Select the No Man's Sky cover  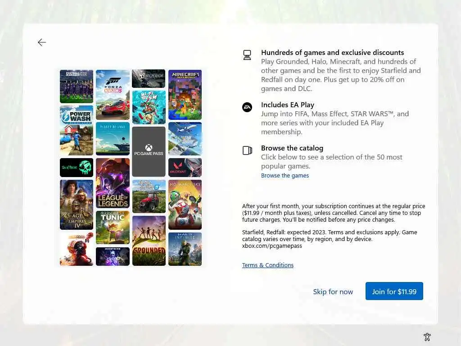tap(185, 205)
